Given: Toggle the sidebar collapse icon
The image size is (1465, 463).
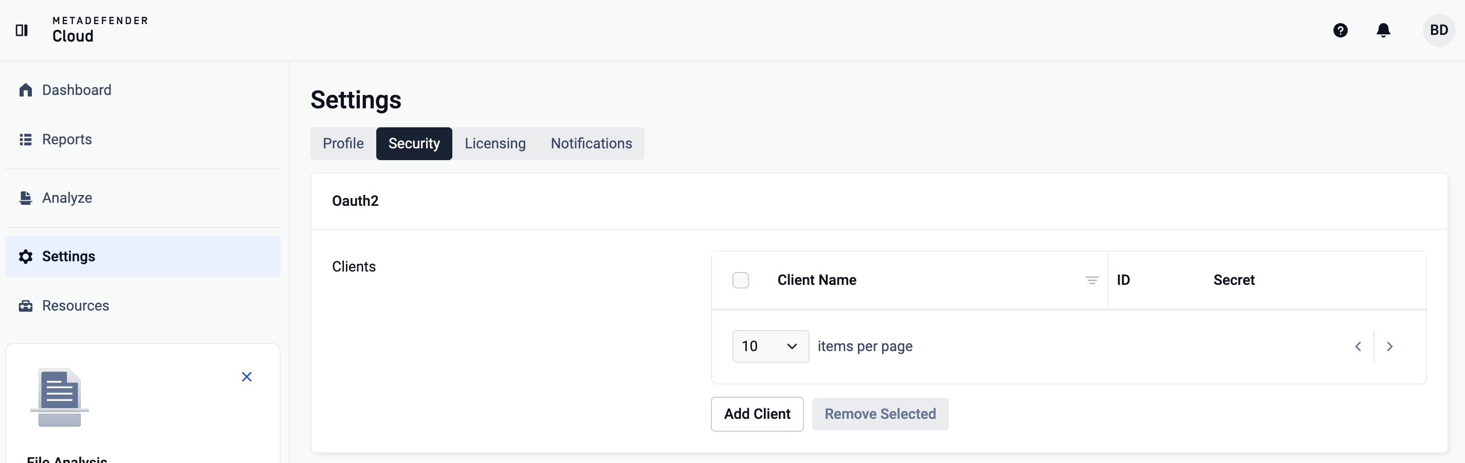Looking at the screenshot, I should 22,30.
